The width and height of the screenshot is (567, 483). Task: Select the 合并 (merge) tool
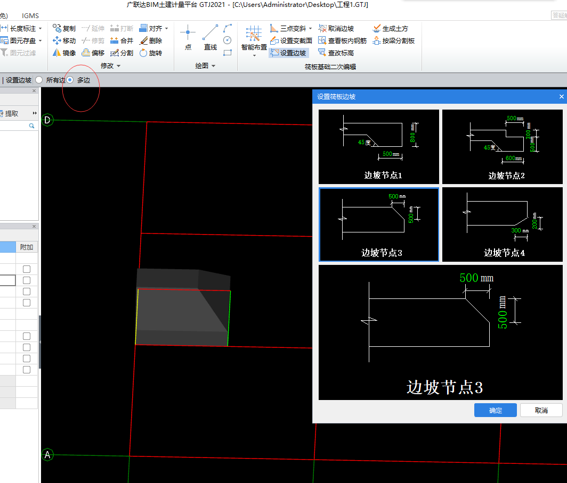pos(122,41)
